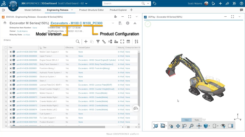Viewport: 245px width, 137px height.
Task: Click the filter funnel icon in list toolbar
Action: [98, 41]
